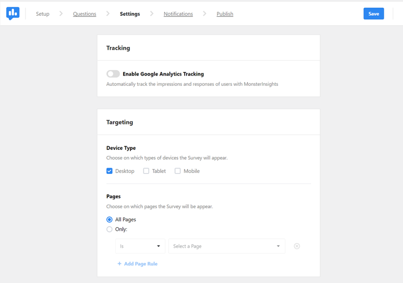Click the caret icon on the Is selector
403x283 pixels.
158,246
